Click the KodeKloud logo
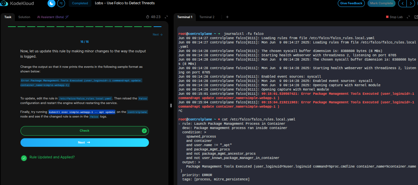The height and width of the screenshot is (185, 418). [17, 3]
